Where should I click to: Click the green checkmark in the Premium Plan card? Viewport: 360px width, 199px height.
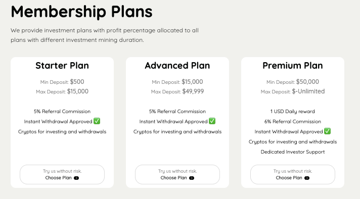[x=328, y=131]
